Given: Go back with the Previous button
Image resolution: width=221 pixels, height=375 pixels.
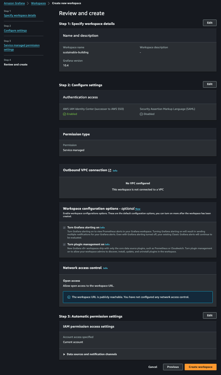Looking at the screenshot, I should coord(173,367).
